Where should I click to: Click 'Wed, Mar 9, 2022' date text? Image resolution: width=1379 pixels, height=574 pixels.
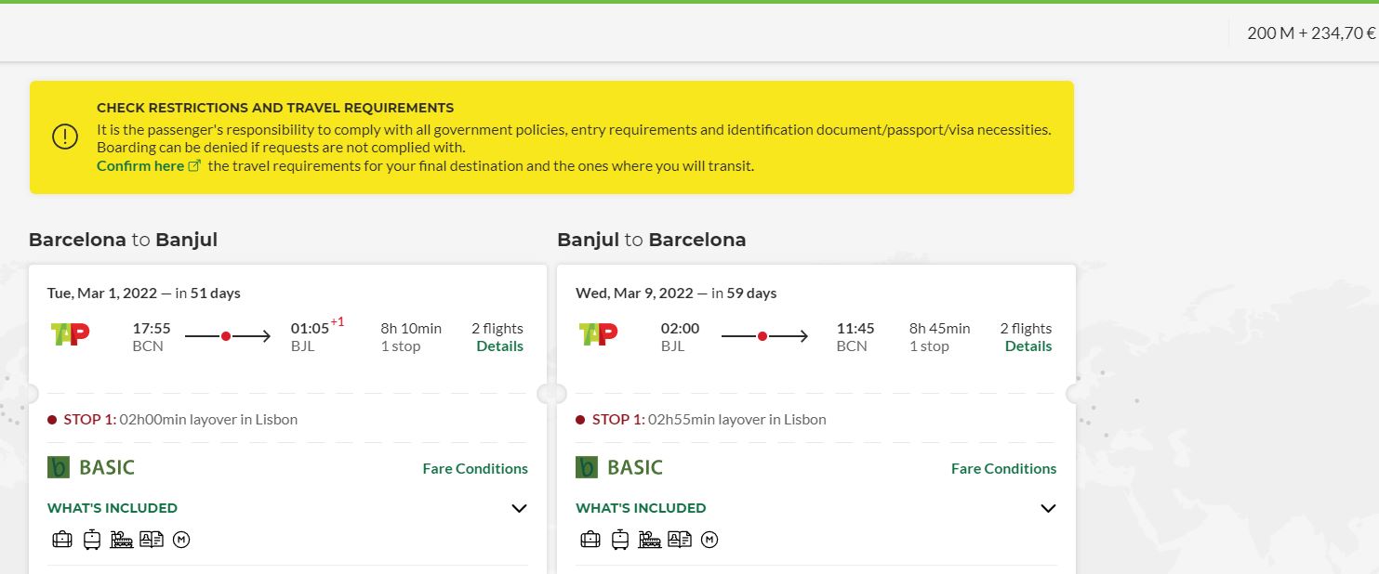[x=634, y=294]
